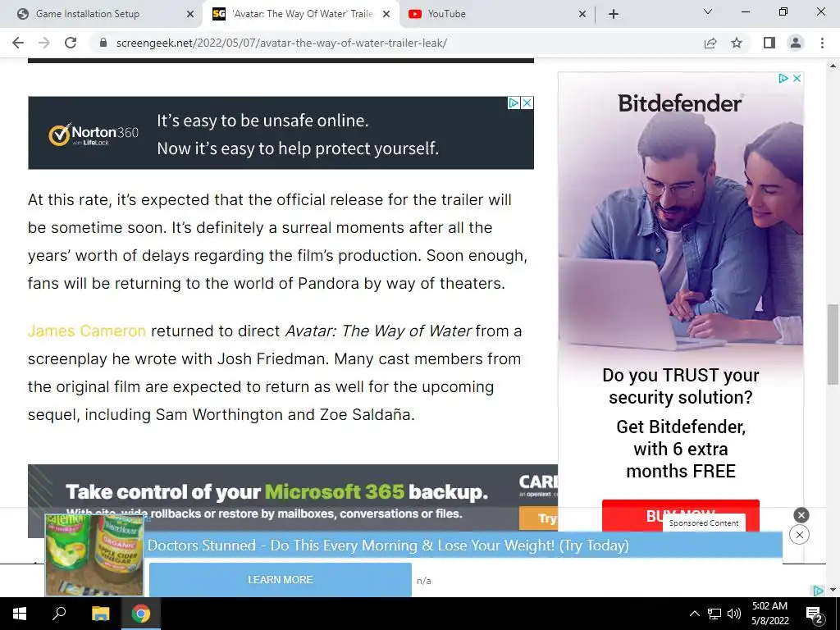Click Chrome icon in taskbar
The image size is (840, 630).
click(x=141, y=614)
